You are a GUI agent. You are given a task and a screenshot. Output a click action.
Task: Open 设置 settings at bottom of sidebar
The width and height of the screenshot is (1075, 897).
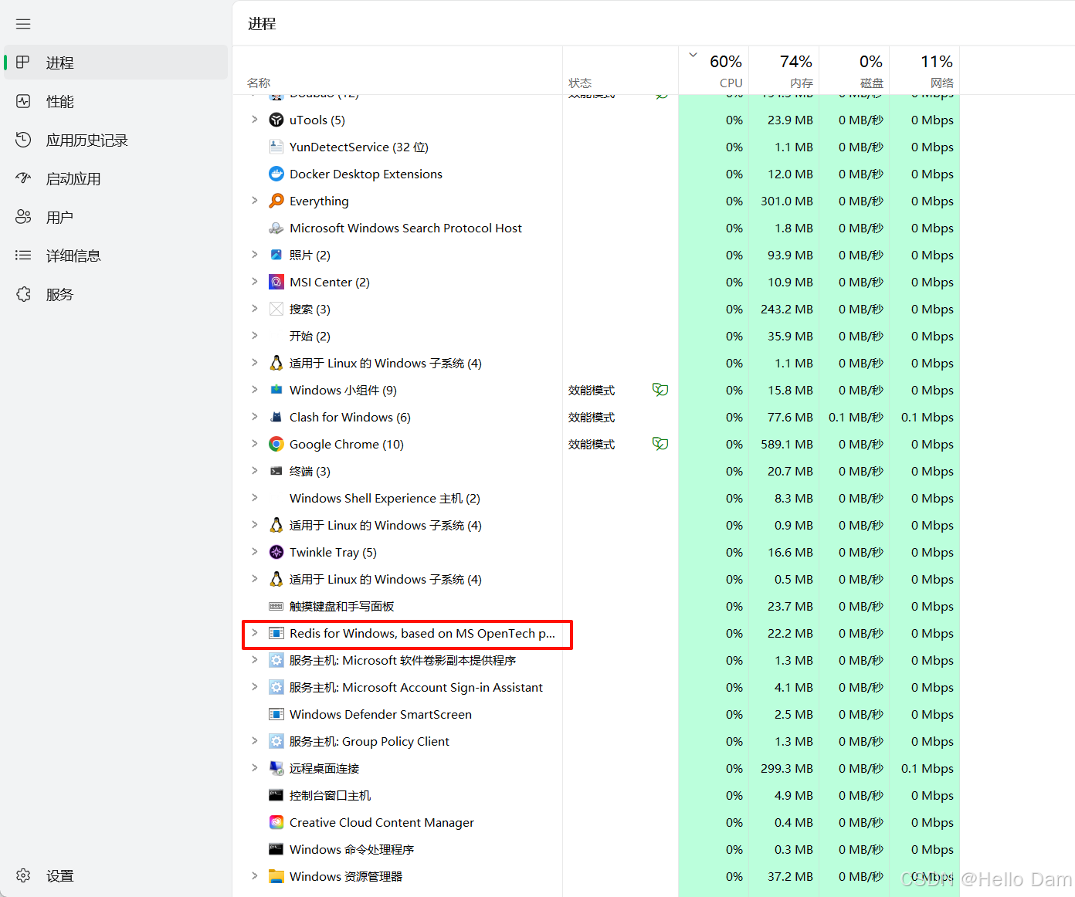click(59, 876)
